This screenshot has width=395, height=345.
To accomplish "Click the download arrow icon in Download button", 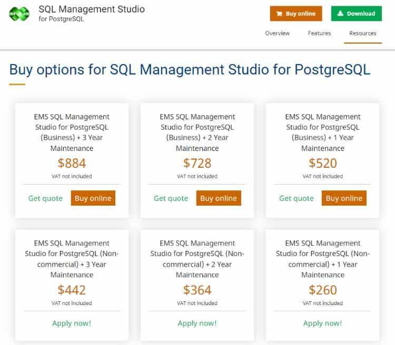I will coord(340,14).
